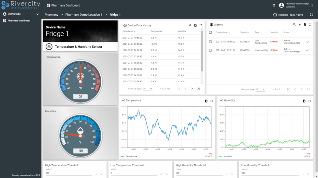Expand Humidity chart to fullscreen

[x=310, y=101]
